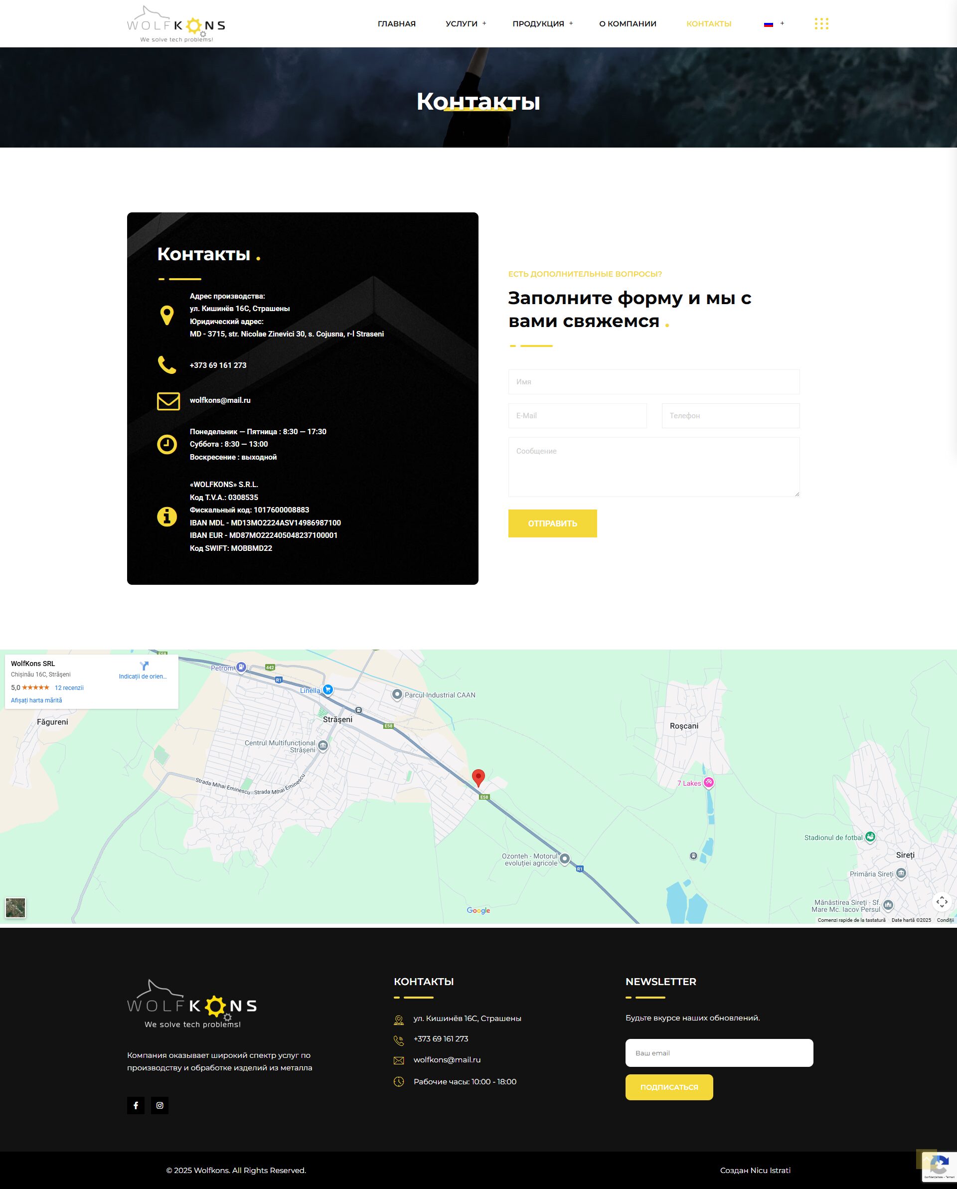
Task: Open the 'Afișați harta mărită' link
Action: pos(36,700)
